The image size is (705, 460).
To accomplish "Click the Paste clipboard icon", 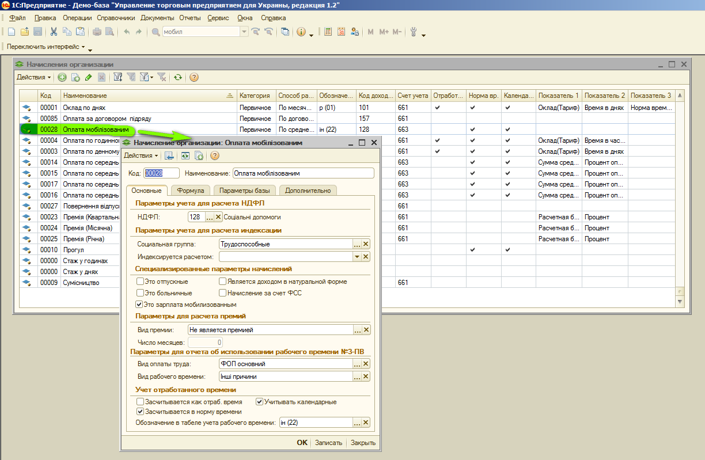I will click(x=80, y=32).
